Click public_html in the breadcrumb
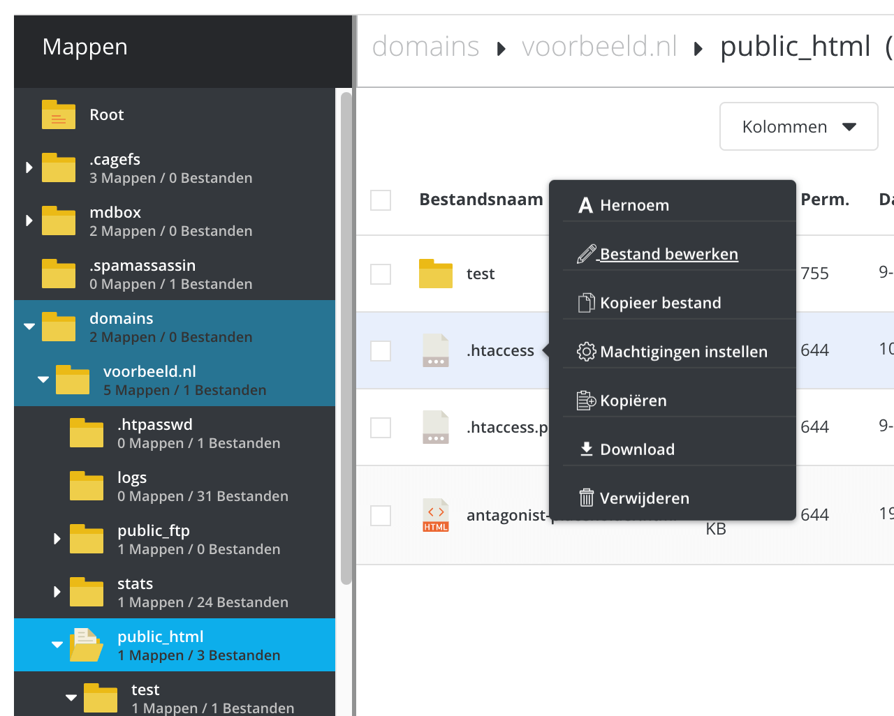894x716 pixels. (796, 47)
